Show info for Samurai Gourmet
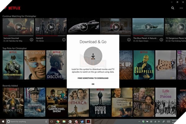Viewport: 186px width, 124px height. tap(31, 40)
